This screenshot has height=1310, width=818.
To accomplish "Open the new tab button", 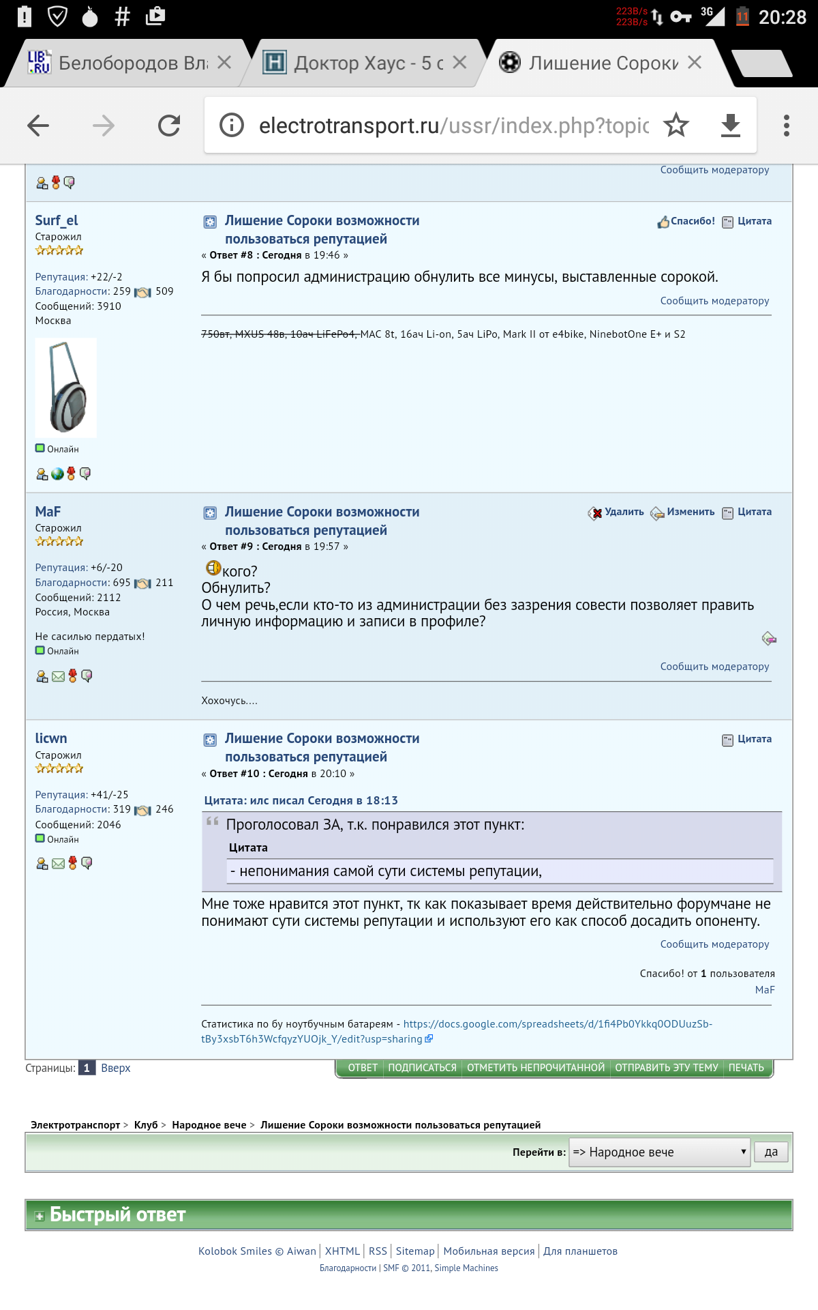I will click(761, 63).
